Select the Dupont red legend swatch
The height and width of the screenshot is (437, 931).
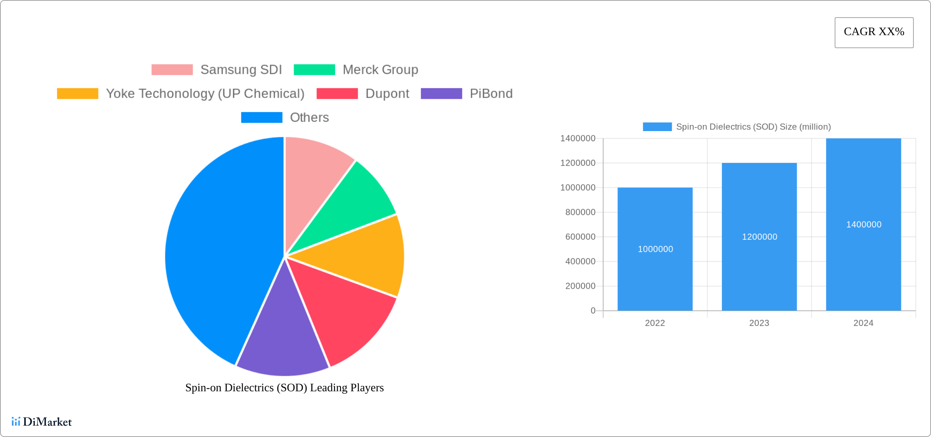click(337, 94)
